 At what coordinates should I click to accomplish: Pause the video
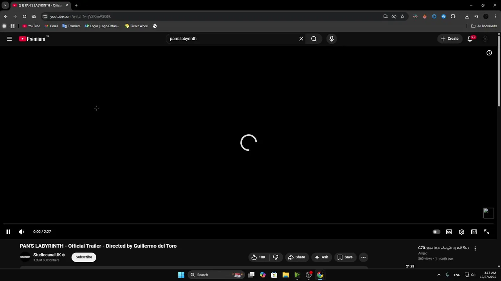tap(8, 232)
